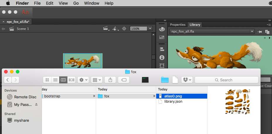Click the Center Stage crosshair icon
The width and height of the screenshot is (272, 134).
124,29
